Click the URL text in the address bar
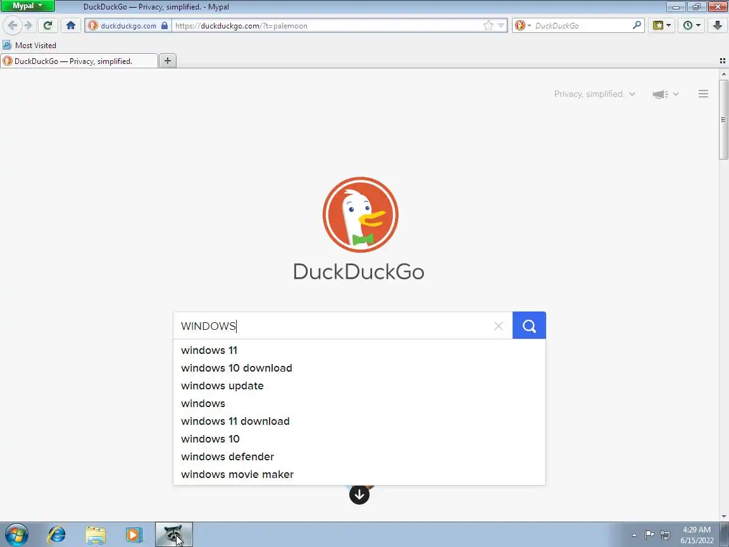 241,26
